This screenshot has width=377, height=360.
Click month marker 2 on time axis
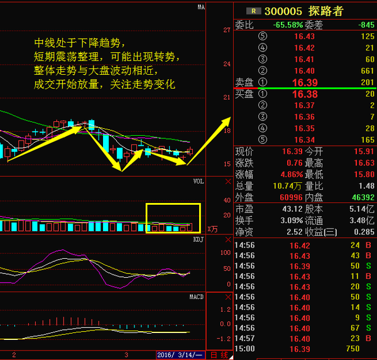coord(14,355)
